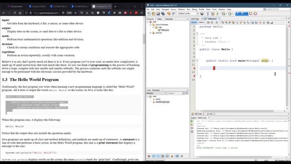291x164 pixels.
Task: Open the Tools menu in NetBeans
Action: pyautogui.click(x=214, y=9)
